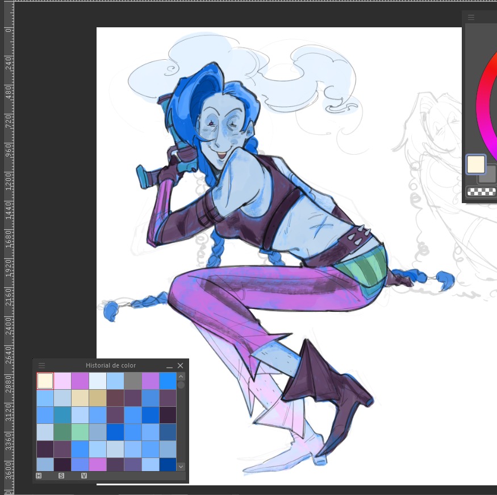The width and height of the screenshot is (497, 495).
Task: Click the hue ring of the color wheel
Action: click(483, 105)
